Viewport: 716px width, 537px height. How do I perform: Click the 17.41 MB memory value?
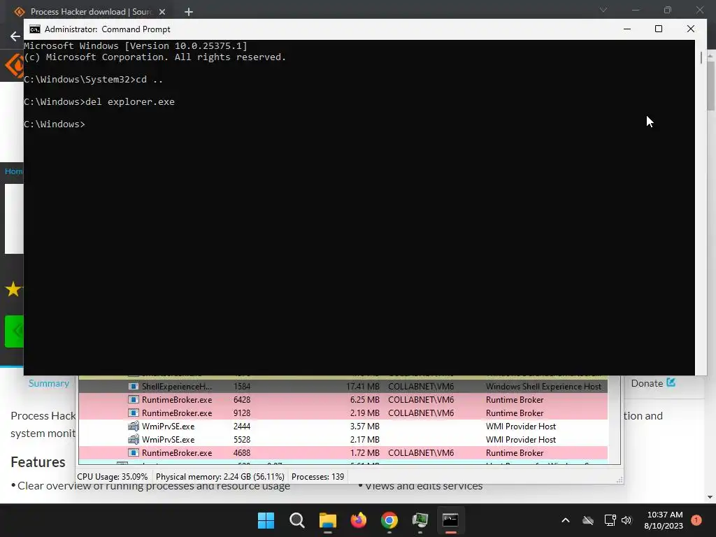[363, 386]
